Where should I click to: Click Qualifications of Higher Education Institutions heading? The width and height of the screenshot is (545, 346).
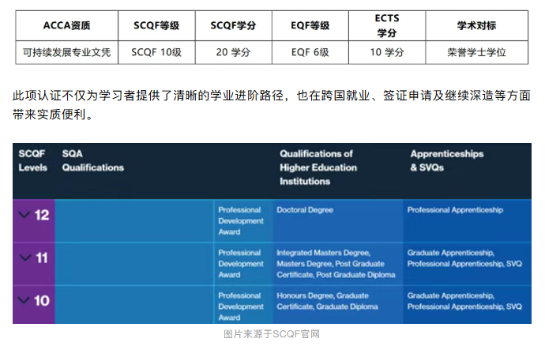pos(318,167)
